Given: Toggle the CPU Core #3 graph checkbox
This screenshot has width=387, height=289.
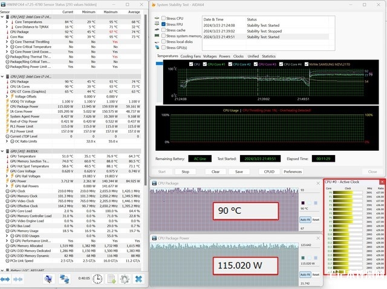Looking at the screenshot, I should (x=256, y=64).
